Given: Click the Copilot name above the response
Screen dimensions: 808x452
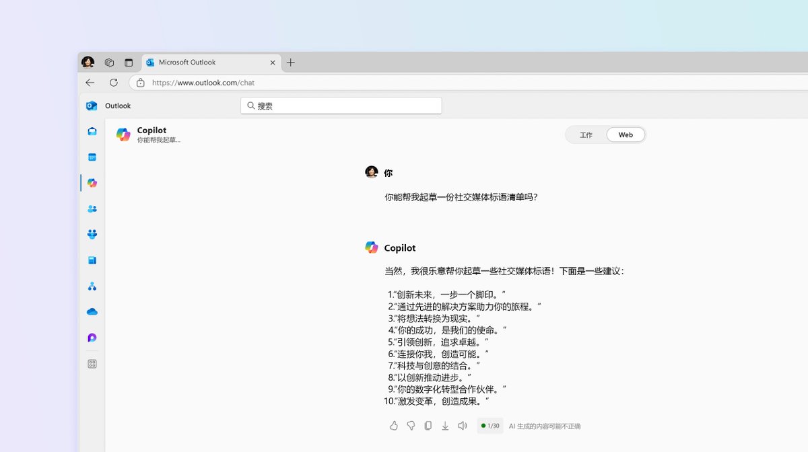Looking at the screenshot, I should coord(400,248).
